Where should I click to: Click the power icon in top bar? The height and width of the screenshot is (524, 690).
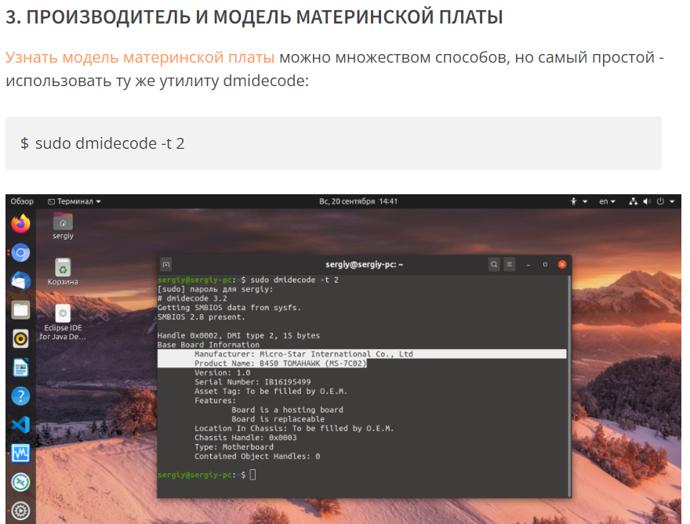[x=660, y=201]
